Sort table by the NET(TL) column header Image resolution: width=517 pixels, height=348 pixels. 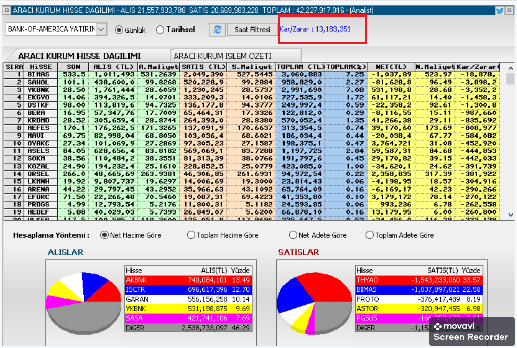(391, 67)
